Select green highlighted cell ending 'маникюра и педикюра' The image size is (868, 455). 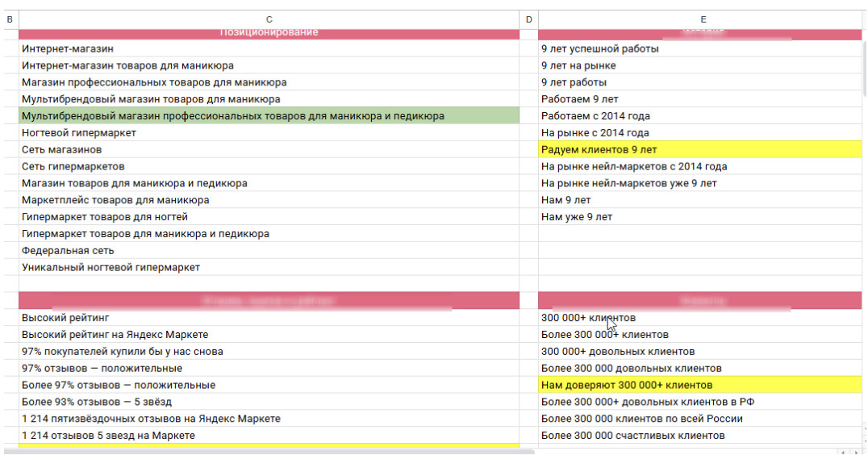[x=269, y=115]
